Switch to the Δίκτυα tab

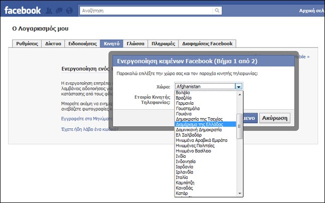(x=53, y=44)
